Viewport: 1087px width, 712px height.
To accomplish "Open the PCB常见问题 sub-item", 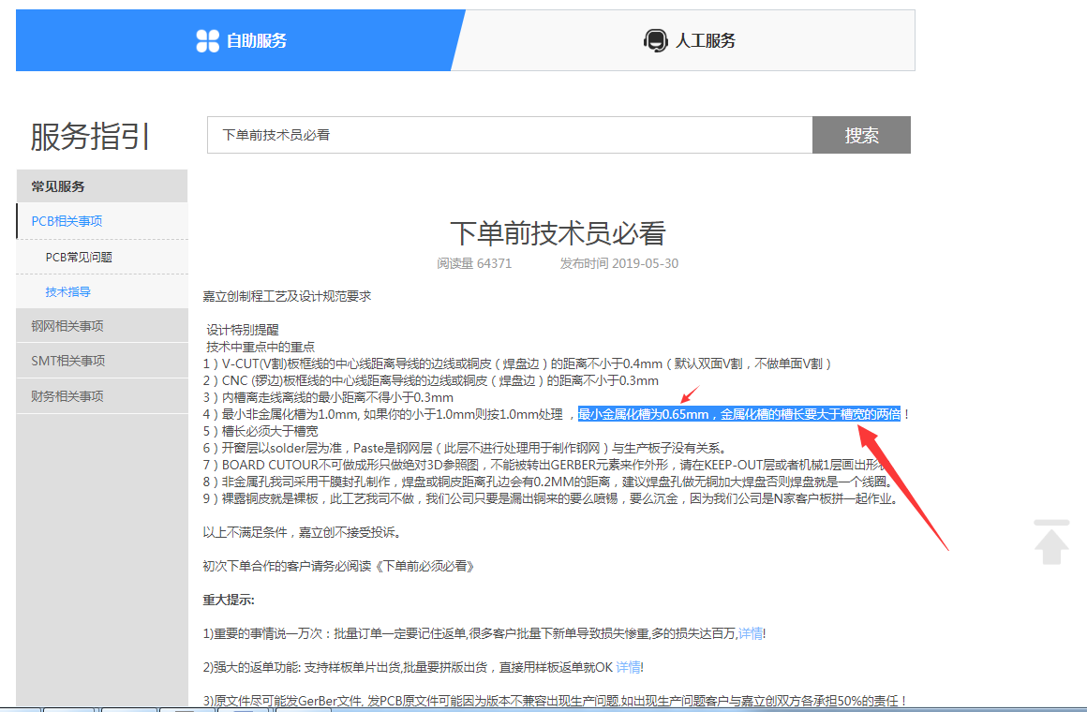I will 79,257.
